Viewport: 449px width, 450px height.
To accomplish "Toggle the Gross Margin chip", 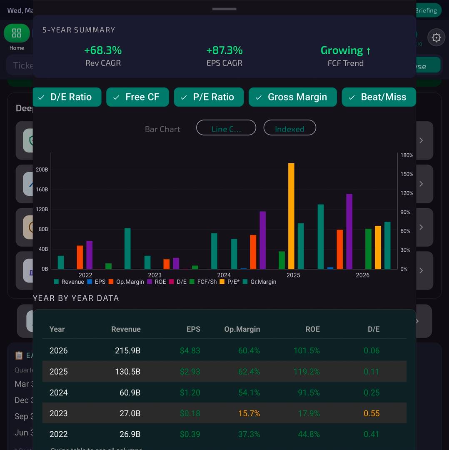I will [x=293, y=97].
